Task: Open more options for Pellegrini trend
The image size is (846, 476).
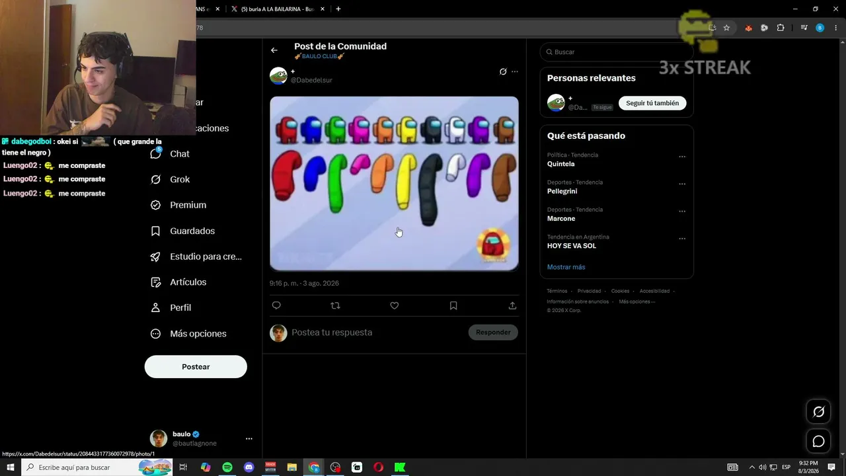Action: click(x=682, y=184)
